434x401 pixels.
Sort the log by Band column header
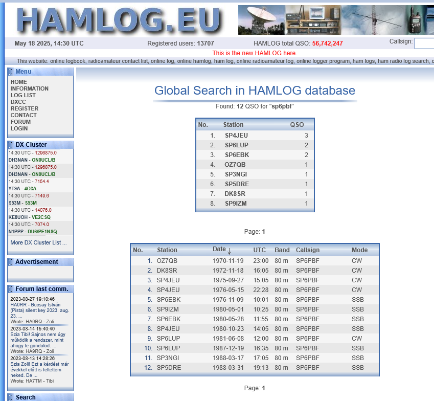click(282, 250)
